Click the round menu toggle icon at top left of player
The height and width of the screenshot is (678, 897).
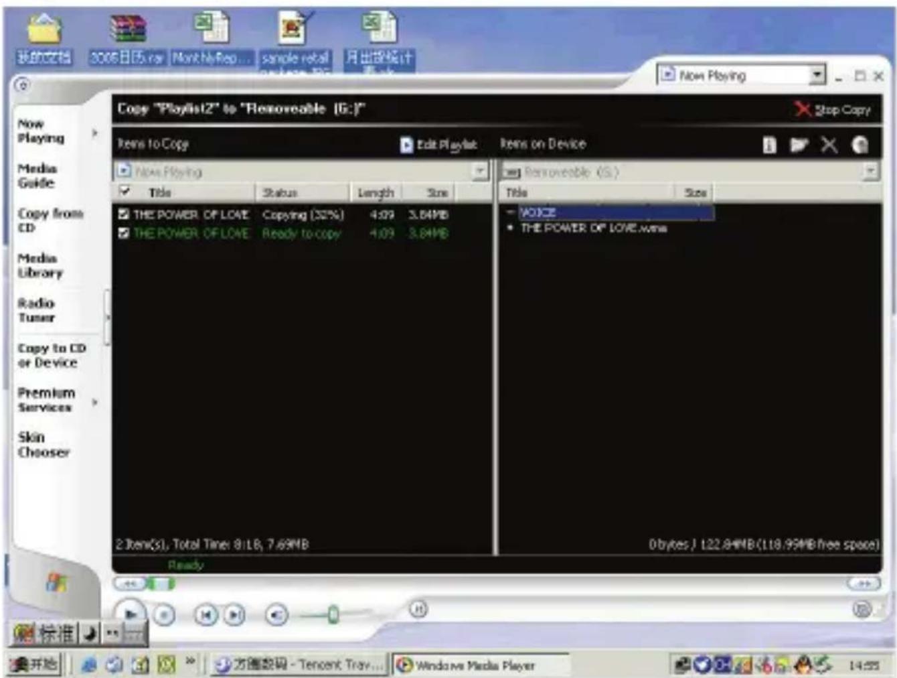[x=22, y=85]
